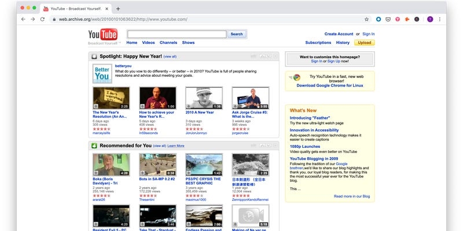Image resolution: width=463 pixels, height=231 pixels.
Task: Bookmark this page with star icon
Action: (366, 19)
